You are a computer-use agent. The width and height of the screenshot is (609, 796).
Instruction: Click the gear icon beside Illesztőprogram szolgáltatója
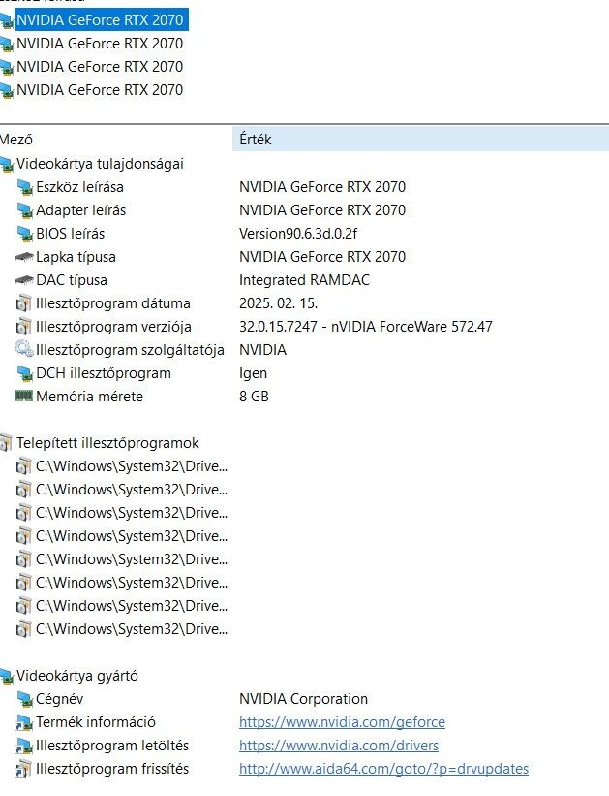click(x=24, y=349)
